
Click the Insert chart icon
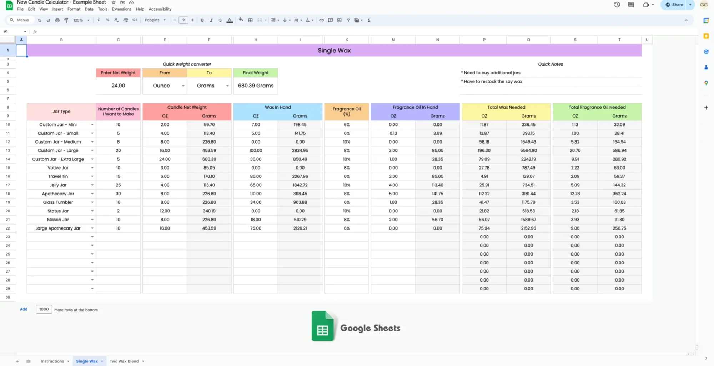coord(339,20)
